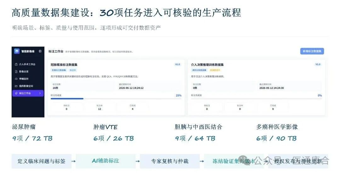Click the 多癌种医学影像 heading
This screenshot has width=340, height=174.
click(277, 127)
